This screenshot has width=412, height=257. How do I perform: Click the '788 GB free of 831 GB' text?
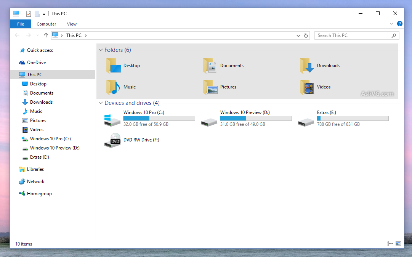pyautogui.click(x=338, y=124)
